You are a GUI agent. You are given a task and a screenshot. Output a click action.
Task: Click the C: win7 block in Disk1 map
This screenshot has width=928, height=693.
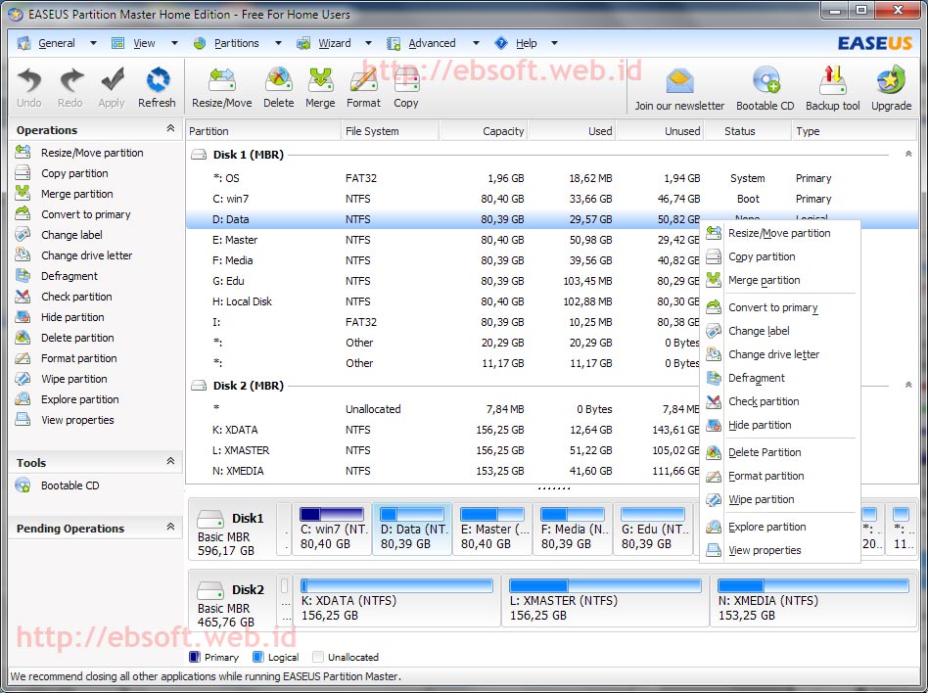[332, 530]
